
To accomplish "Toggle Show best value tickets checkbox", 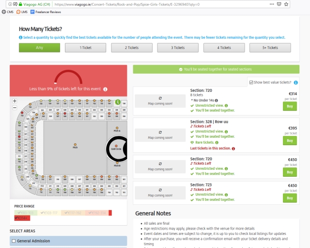I will pos(251,83).
